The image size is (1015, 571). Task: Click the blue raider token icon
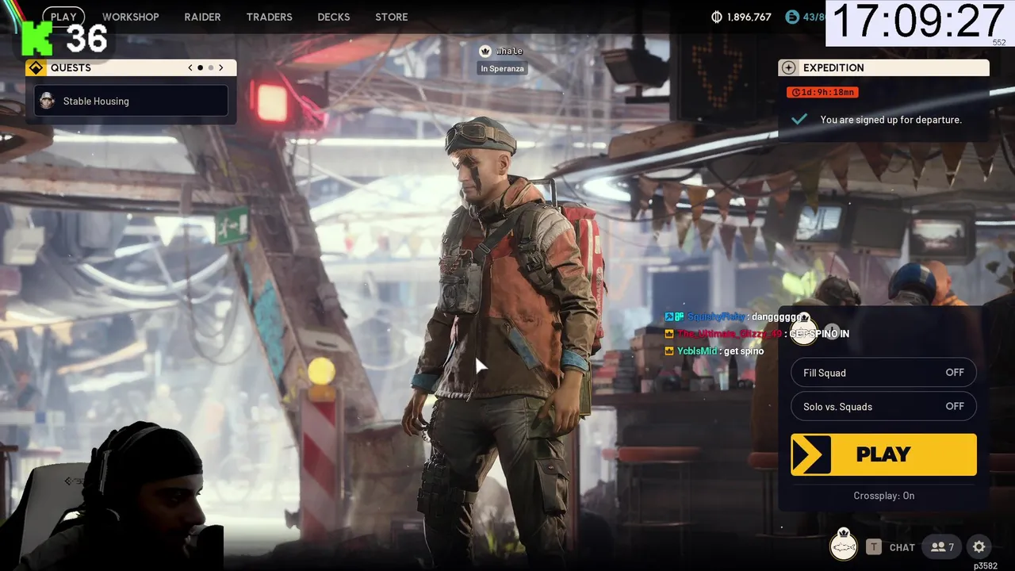tap(792, 17)
